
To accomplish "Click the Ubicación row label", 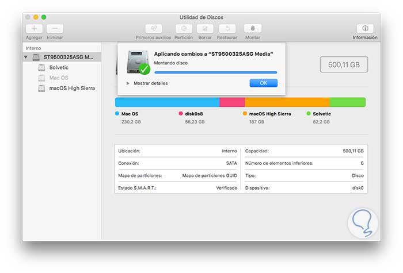I will (x=130, y=151).
